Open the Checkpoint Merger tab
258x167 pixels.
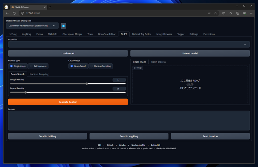(72, 34)
